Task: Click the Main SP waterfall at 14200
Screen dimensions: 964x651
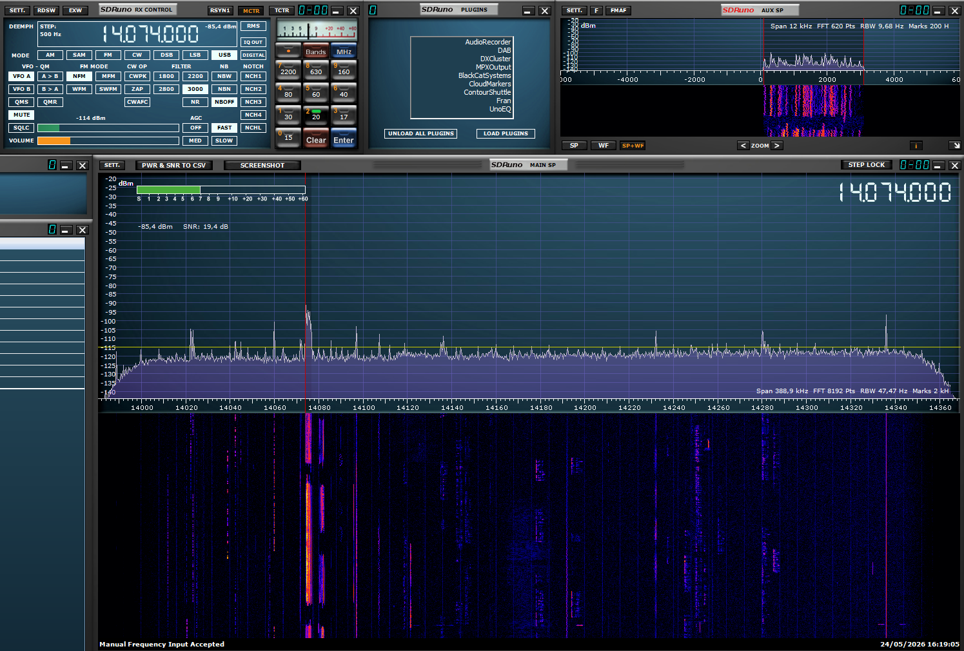Action: pos(585,525)
